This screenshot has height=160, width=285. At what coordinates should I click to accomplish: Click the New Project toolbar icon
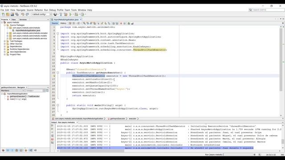tap(8, 14)
